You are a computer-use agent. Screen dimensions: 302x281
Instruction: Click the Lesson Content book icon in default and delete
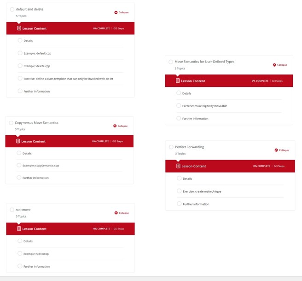pos(19,28)
